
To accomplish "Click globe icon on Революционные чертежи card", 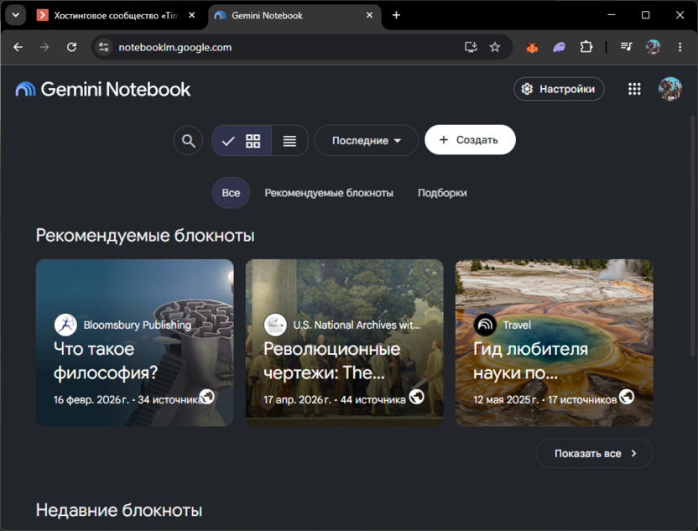I will tap(417, 396).
